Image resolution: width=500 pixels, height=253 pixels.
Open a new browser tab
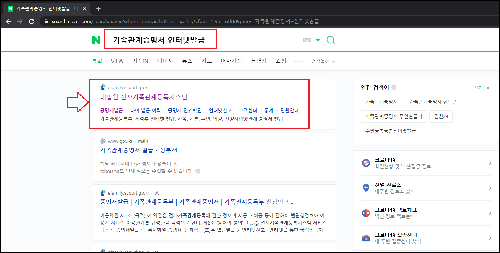click(x=98, y=8)
